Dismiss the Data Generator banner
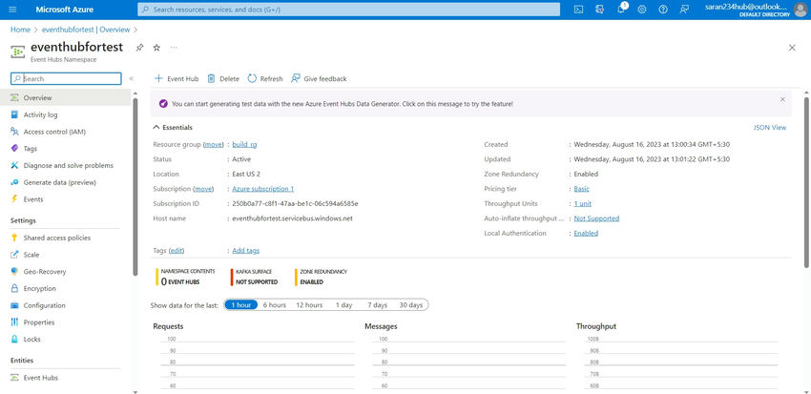The image size is (811, 394). (x=782, y=99)
